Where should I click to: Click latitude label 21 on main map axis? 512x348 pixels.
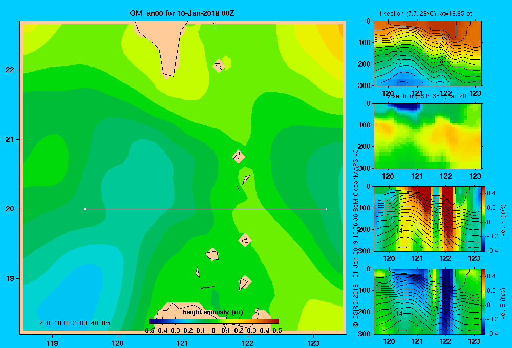click(10, 139)
